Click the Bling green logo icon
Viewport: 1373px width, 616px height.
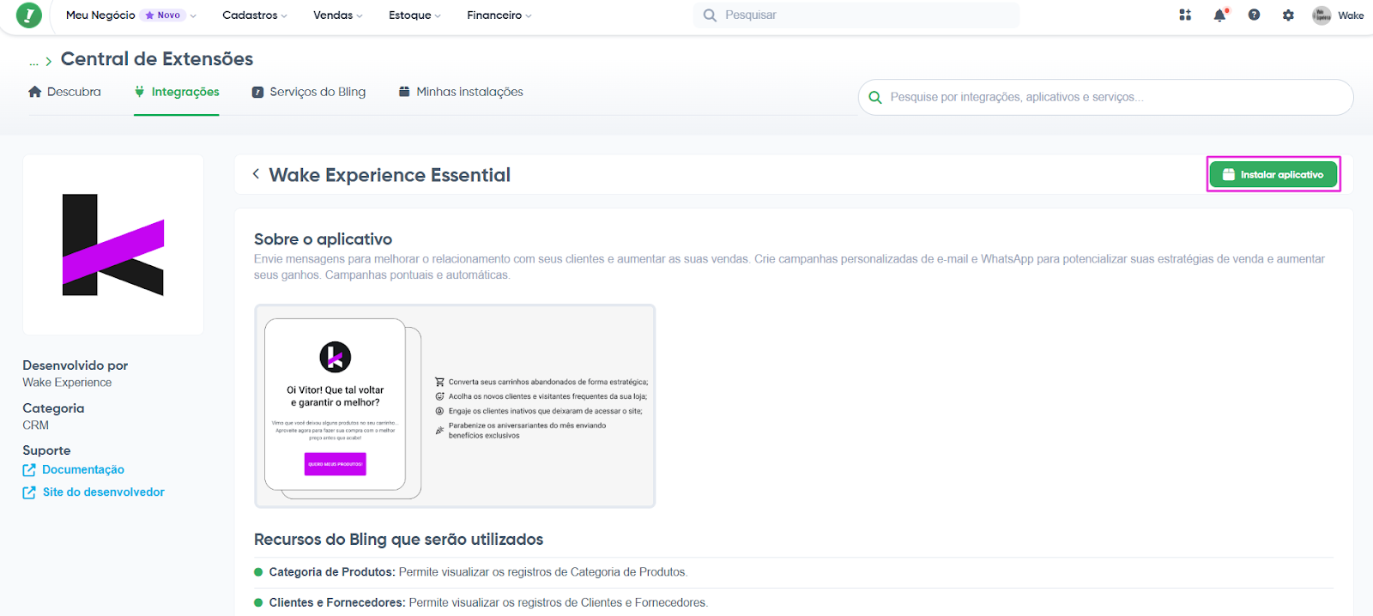(x=29, y=15)
